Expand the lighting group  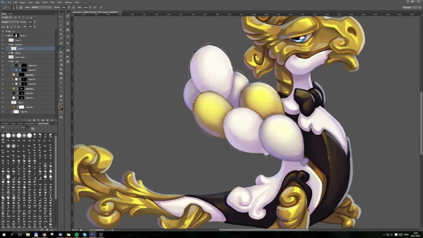(x=9, y=53)
